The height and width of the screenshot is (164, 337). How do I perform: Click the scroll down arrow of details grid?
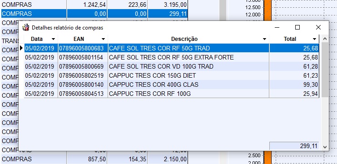pyautogui.click(x=325, y=147)
